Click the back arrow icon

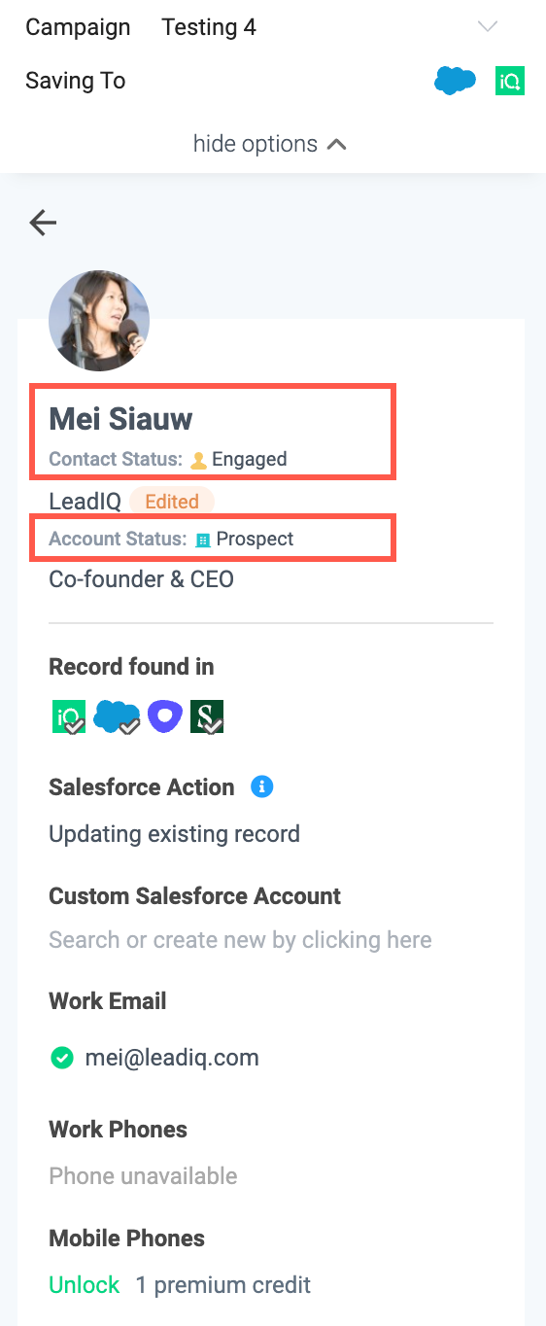pyautogui.click(x=43, y=223)
